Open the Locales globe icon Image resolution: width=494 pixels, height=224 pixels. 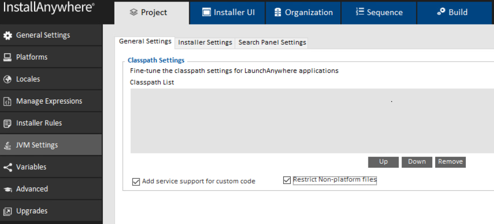pyautogui.click(x=7, y=79)
